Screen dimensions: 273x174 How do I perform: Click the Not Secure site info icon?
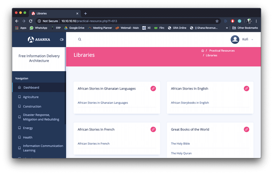[x=39, y=21]
